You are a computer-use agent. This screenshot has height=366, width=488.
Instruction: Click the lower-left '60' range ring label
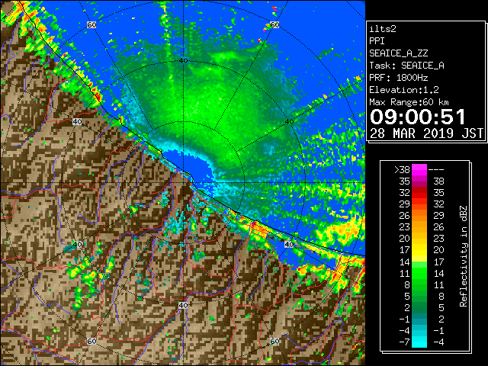coord(91,341)
